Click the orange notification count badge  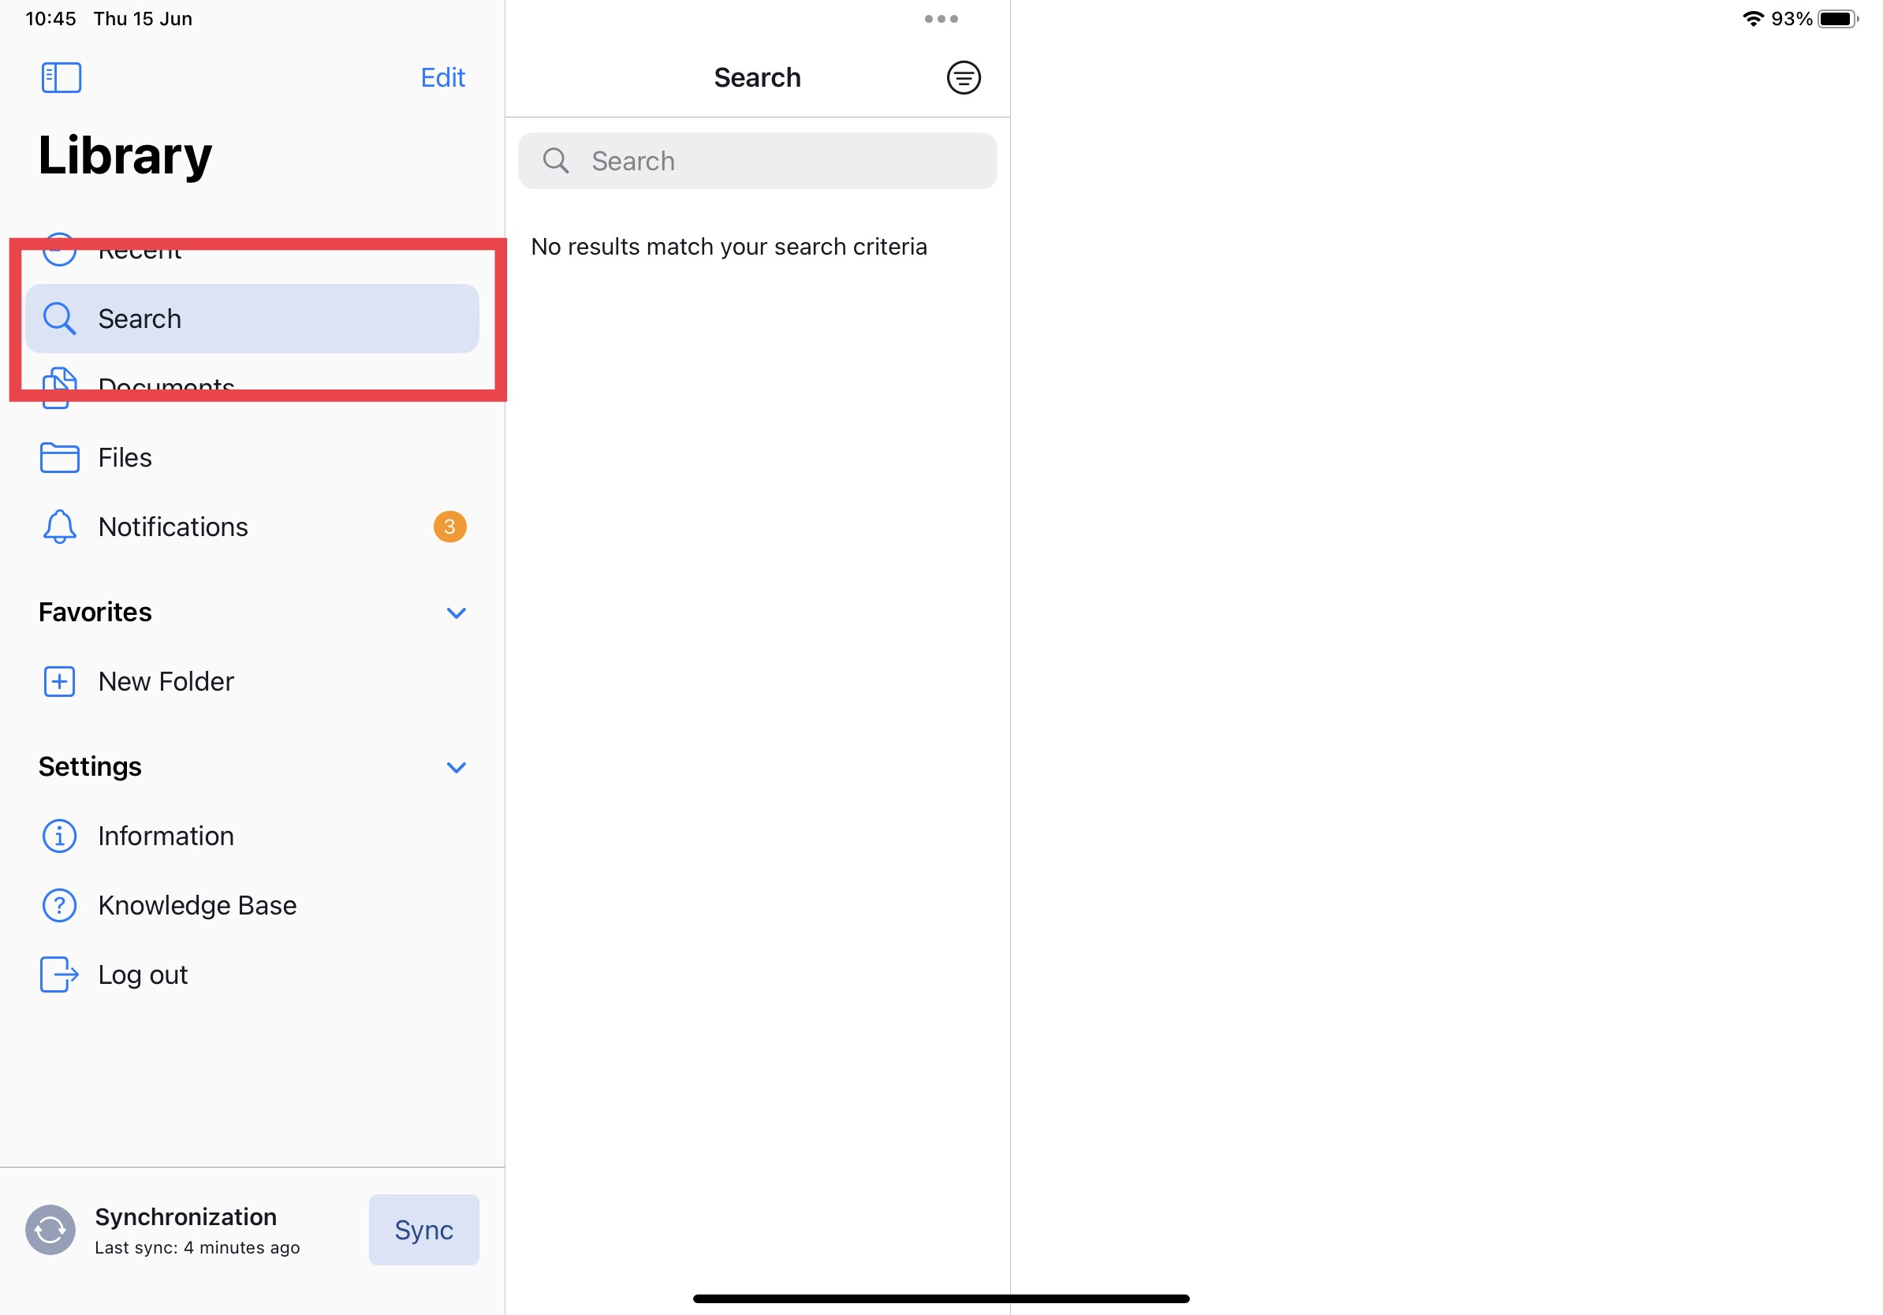[449, 527]
